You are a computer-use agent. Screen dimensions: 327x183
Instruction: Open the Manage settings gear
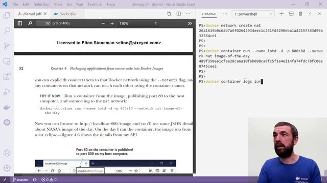(7, 168)
